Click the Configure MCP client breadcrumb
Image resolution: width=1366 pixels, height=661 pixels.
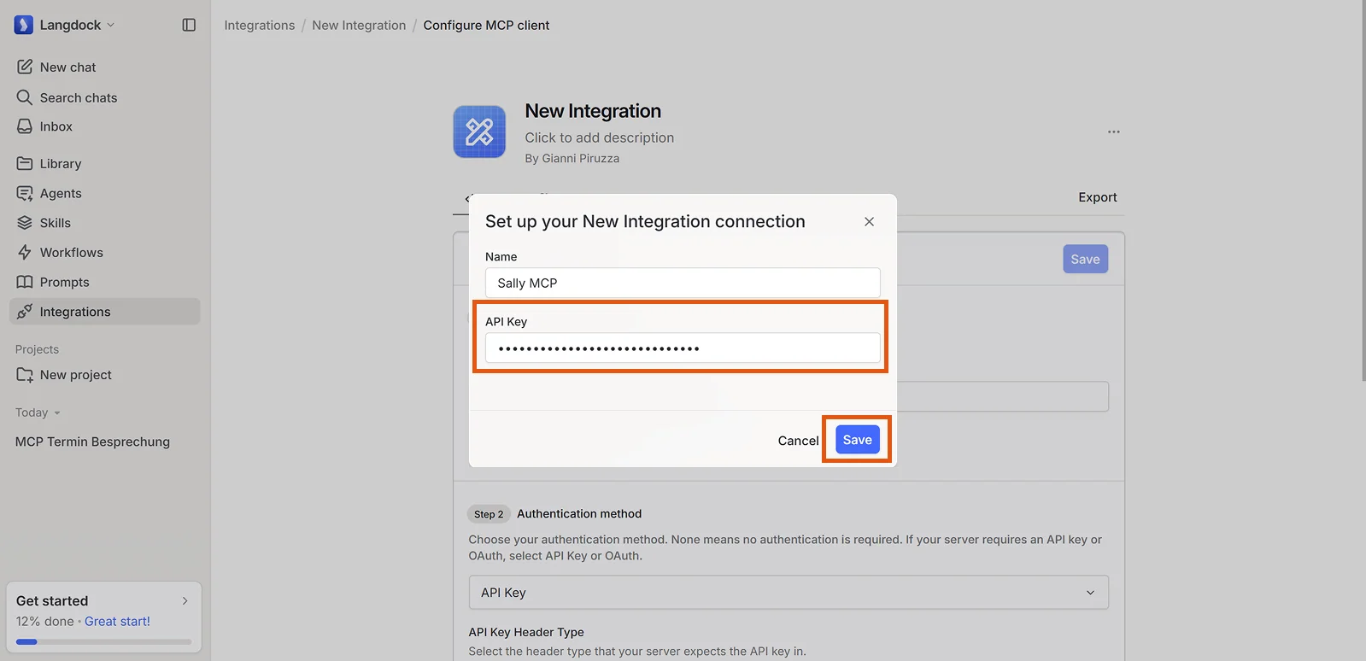(486, 26)
